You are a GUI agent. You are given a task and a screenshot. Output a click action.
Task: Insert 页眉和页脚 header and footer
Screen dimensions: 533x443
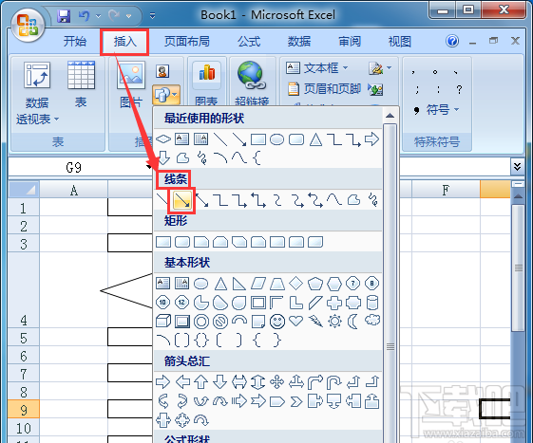pos(324,89)
